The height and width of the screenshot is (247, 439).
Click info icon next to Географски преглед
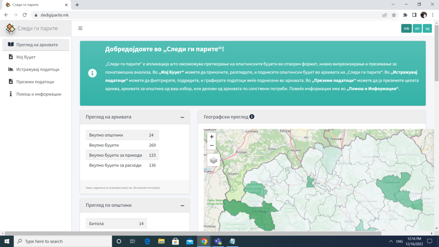(x=252, y=117)
